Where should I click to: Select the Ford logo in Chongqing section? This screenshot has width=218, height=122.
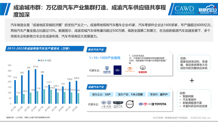[x=117, y=70]
